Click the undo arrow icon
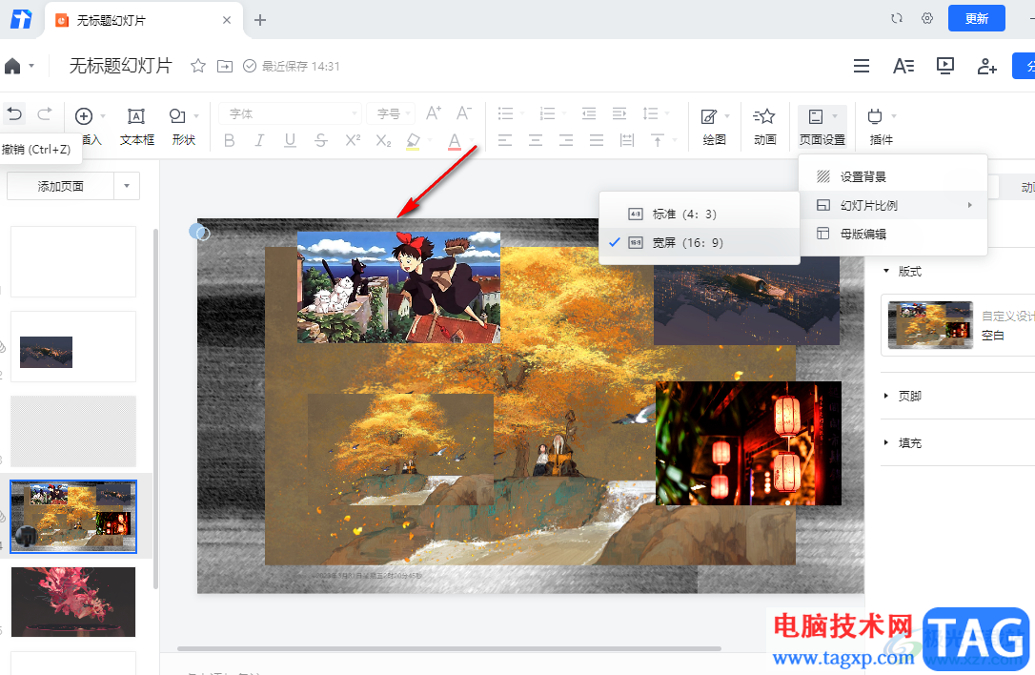This screenshot has height=675, width=1035. [x=14, y=114]
